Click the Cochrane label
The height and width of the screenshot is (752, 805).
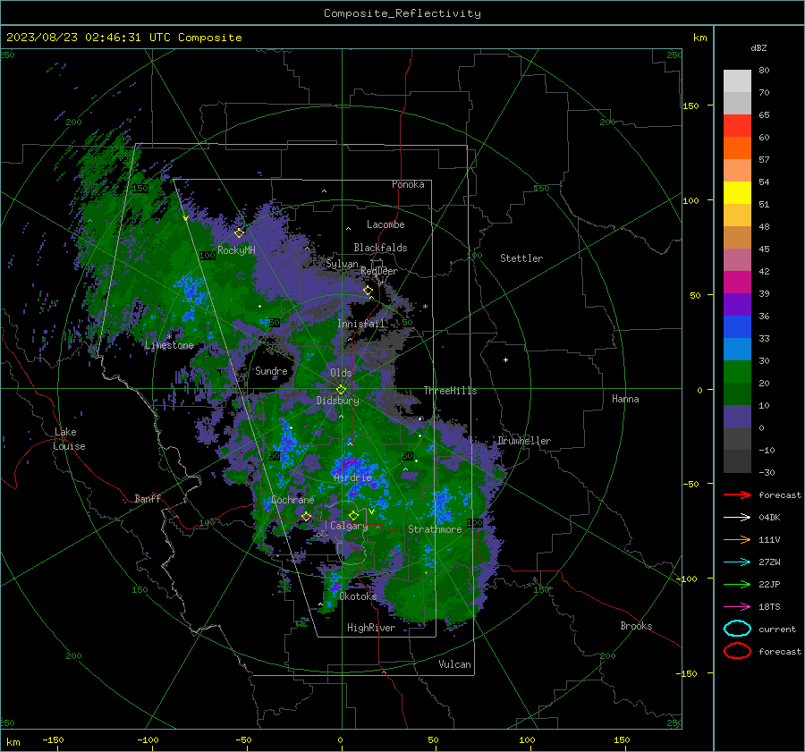(292, 500)
